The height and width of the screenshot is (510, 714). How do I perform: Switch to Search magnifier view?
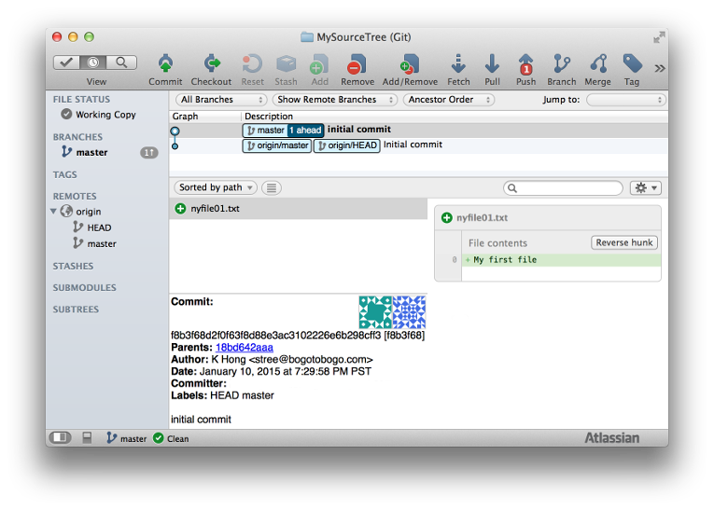[x=121, y=62]
